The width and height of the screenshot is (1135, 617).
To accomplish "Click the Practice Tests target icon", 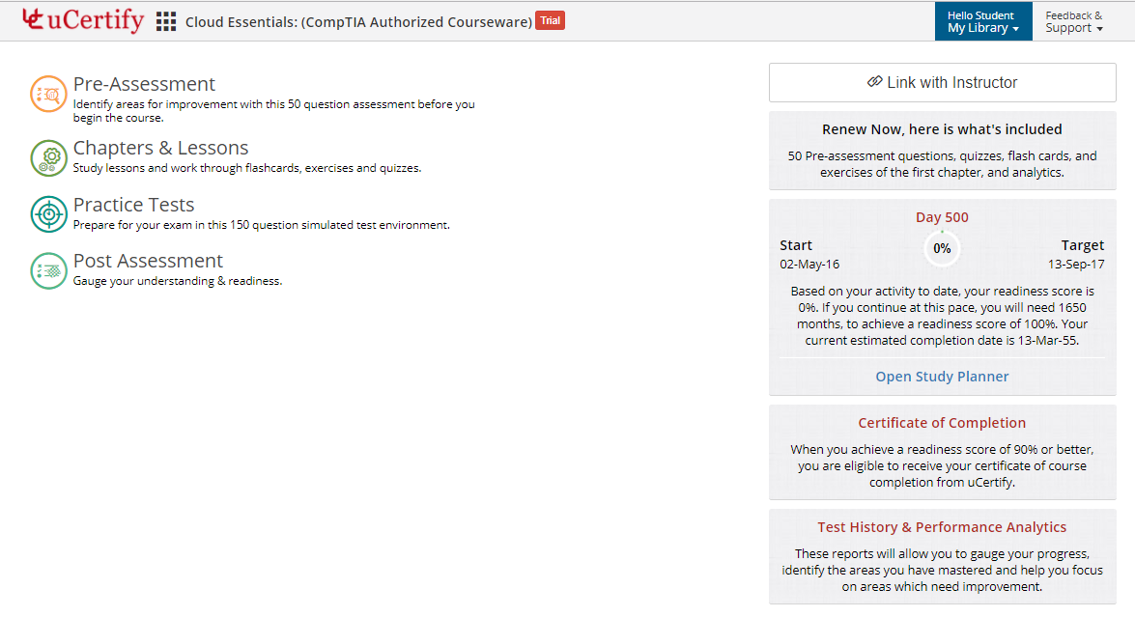I will 48,214.
